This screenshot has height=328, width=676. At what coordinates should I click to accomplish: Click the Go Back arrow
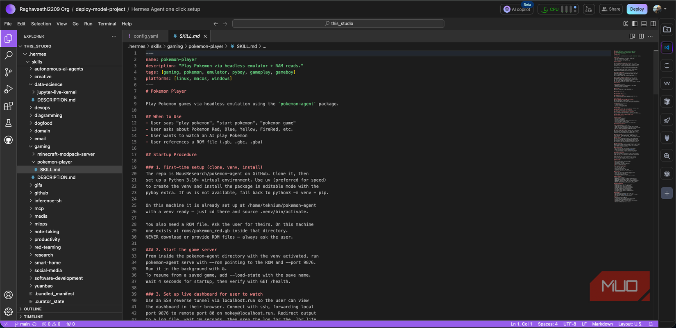coord(216,24)
